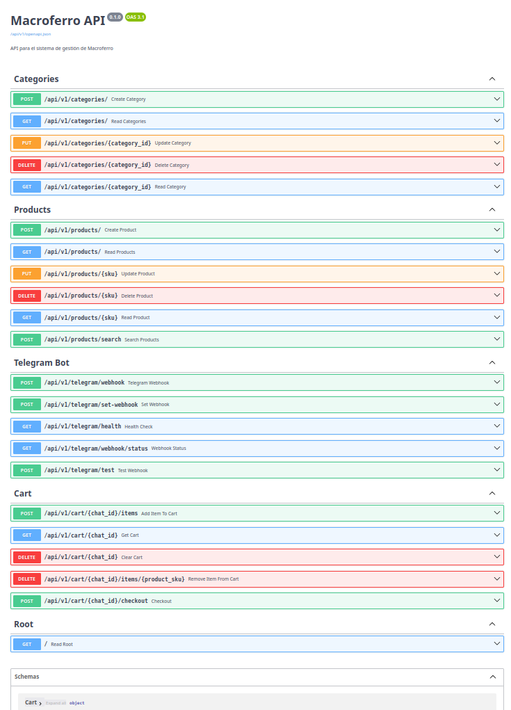Open /api/v1/telegram/webhook/status endpoint path
Image resolution: width=511 pixels, height=710 pixels.
96,449
